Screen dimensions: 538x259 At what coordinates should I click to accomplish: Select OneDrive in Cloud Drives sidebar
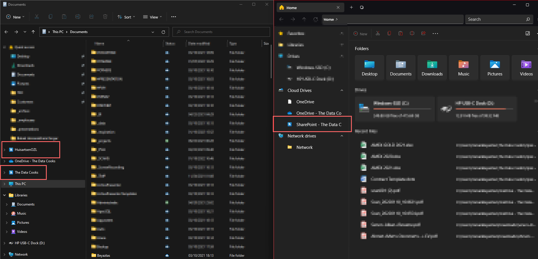pos(305,102)
